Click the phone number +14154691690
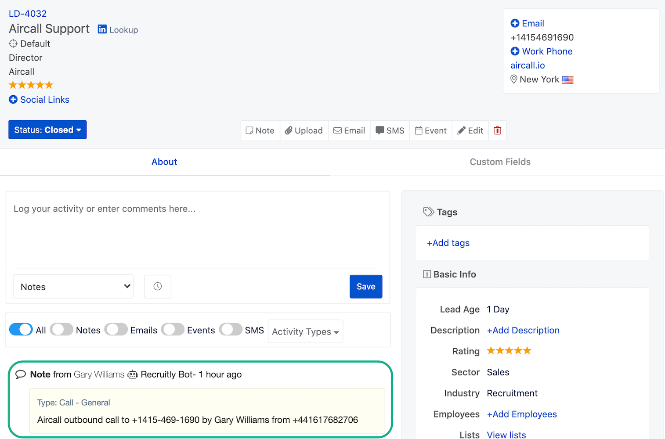665x439 pixels. pos(542,37)
